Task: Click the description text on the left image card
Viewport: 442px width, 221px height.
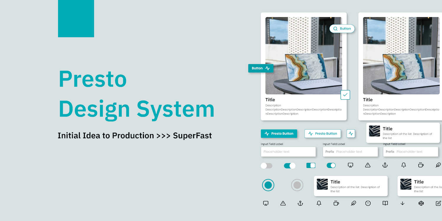Action: (304, 110)
